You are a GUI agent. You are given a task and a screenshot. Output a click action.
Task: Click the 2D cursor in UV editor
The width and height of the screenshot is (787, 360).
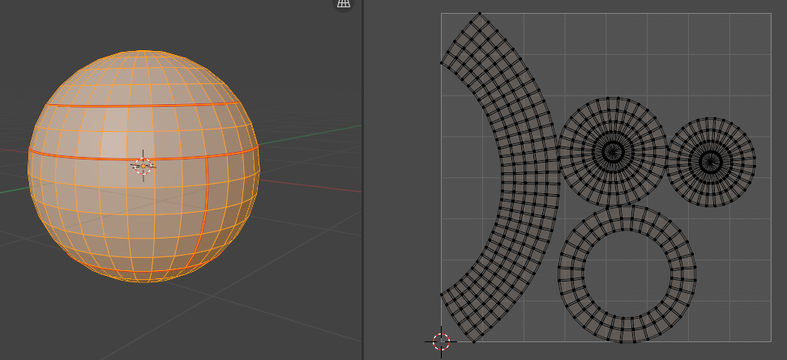tap(441, 341)
